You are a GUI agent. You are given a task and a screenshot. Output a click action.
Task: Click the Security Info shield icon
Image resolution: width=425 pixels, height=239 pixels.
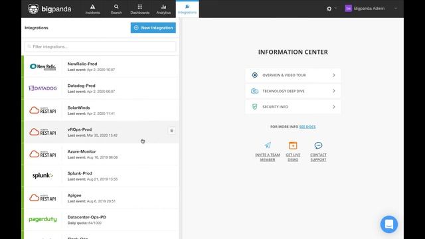(x=255, y=107)
